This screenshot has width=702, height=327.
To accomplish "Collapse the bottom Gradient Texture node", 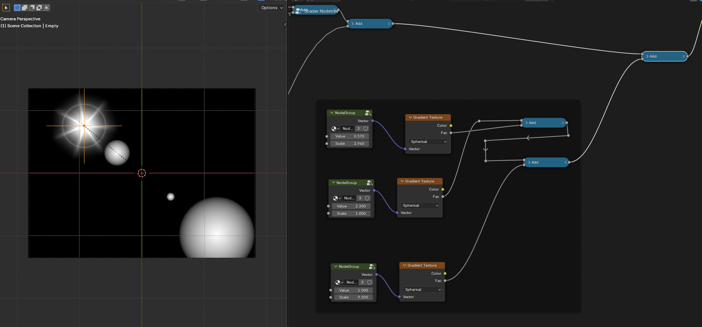I will click(404, 266).
